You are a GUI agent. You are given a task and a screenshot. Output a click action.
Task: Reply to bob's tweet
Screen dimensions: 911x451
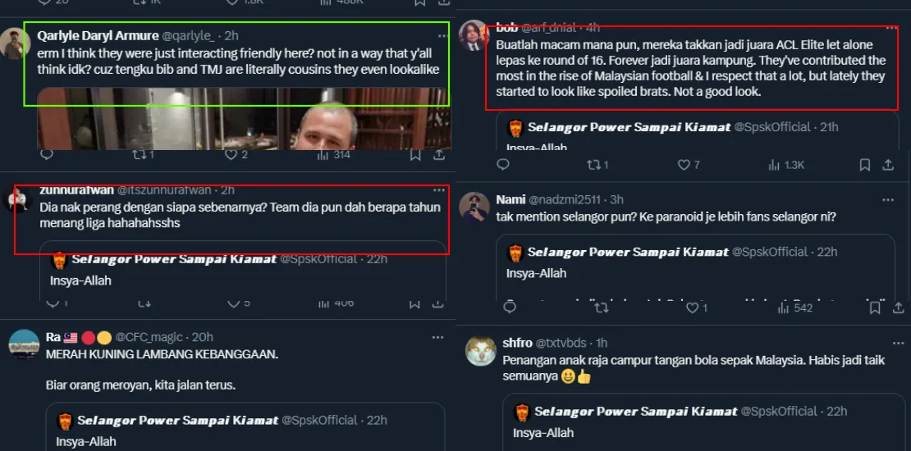(x=504, y=165)
